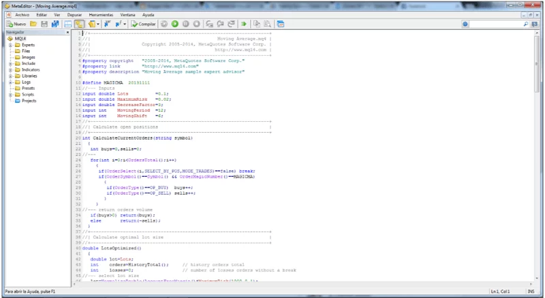Expand the Experts folder node

click(10, 45)
